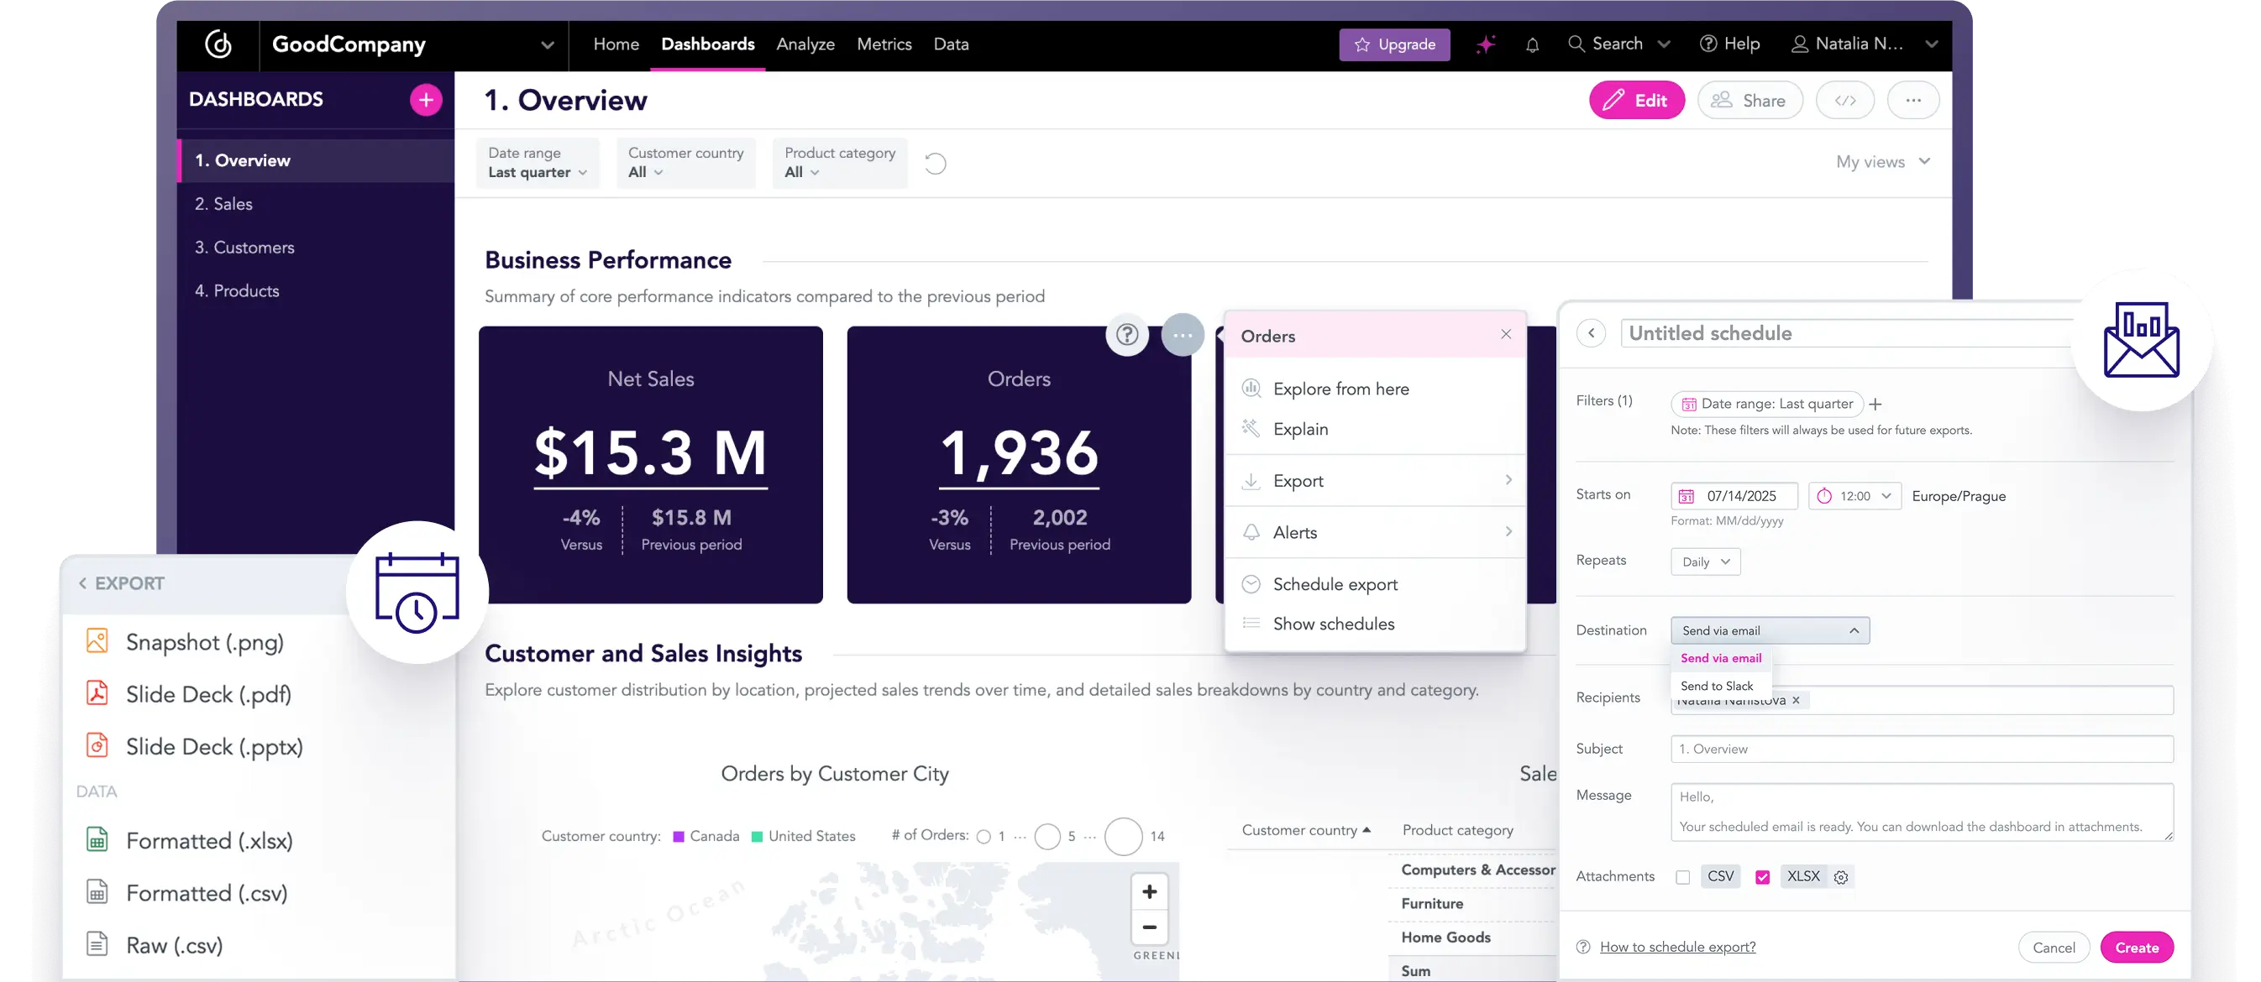The height and width of the screenshot is (982, 2261).
Task: Open the dashboard more options menu
Action: coord(1913,100)
